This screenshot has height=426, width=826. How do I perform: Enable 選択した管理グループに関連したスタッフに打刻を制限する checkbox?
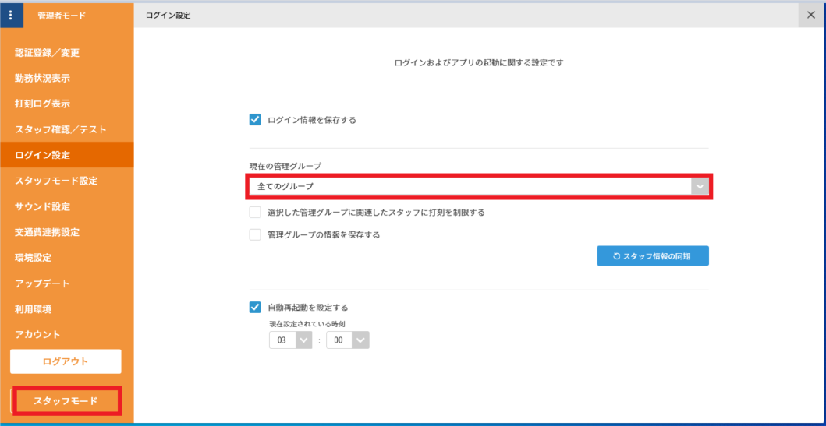255,212
